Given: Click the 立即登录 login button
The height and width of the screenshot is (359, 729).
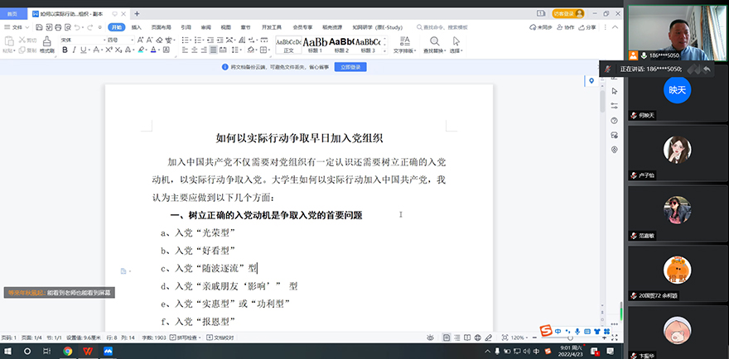Looking at the screenshot, I should (350, 67).
